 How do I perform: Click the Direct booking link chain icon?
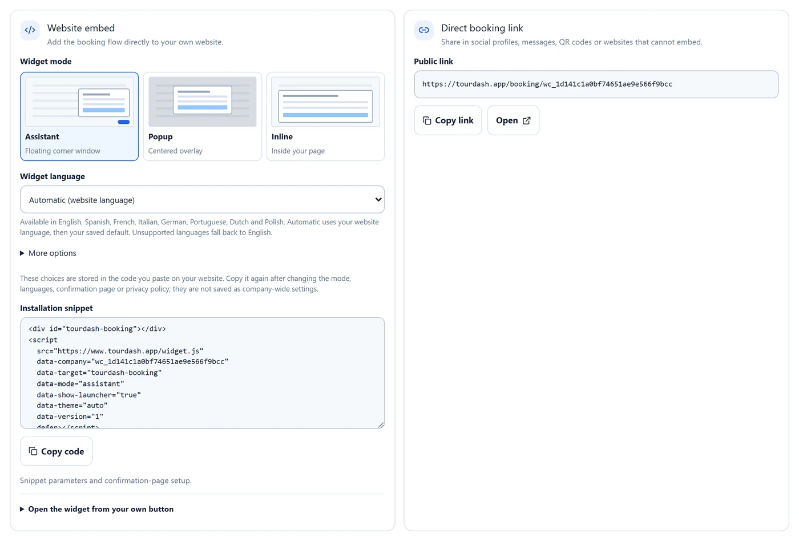(x=423, y=30)
